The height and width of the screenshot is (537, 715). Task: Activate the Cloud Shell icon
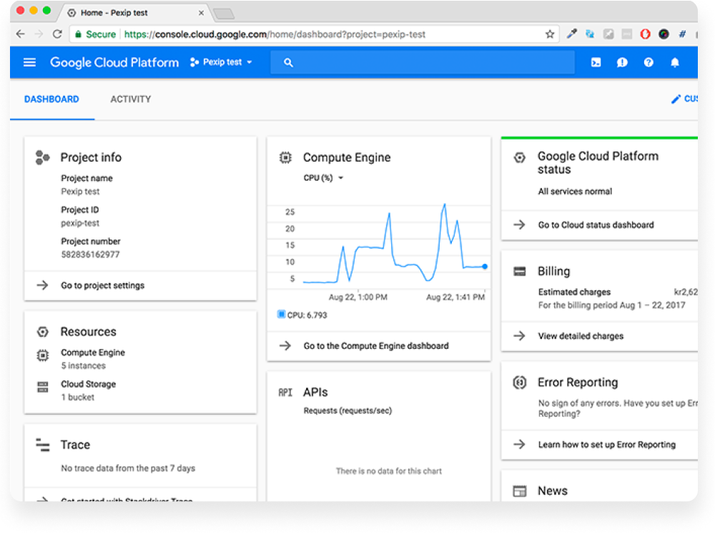pyautogui.click(x=596, y=62)
